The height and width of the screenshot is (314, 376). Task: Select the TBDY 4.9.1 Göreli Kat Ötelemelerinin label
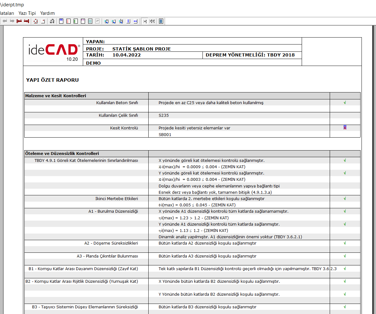coord(86,161)
